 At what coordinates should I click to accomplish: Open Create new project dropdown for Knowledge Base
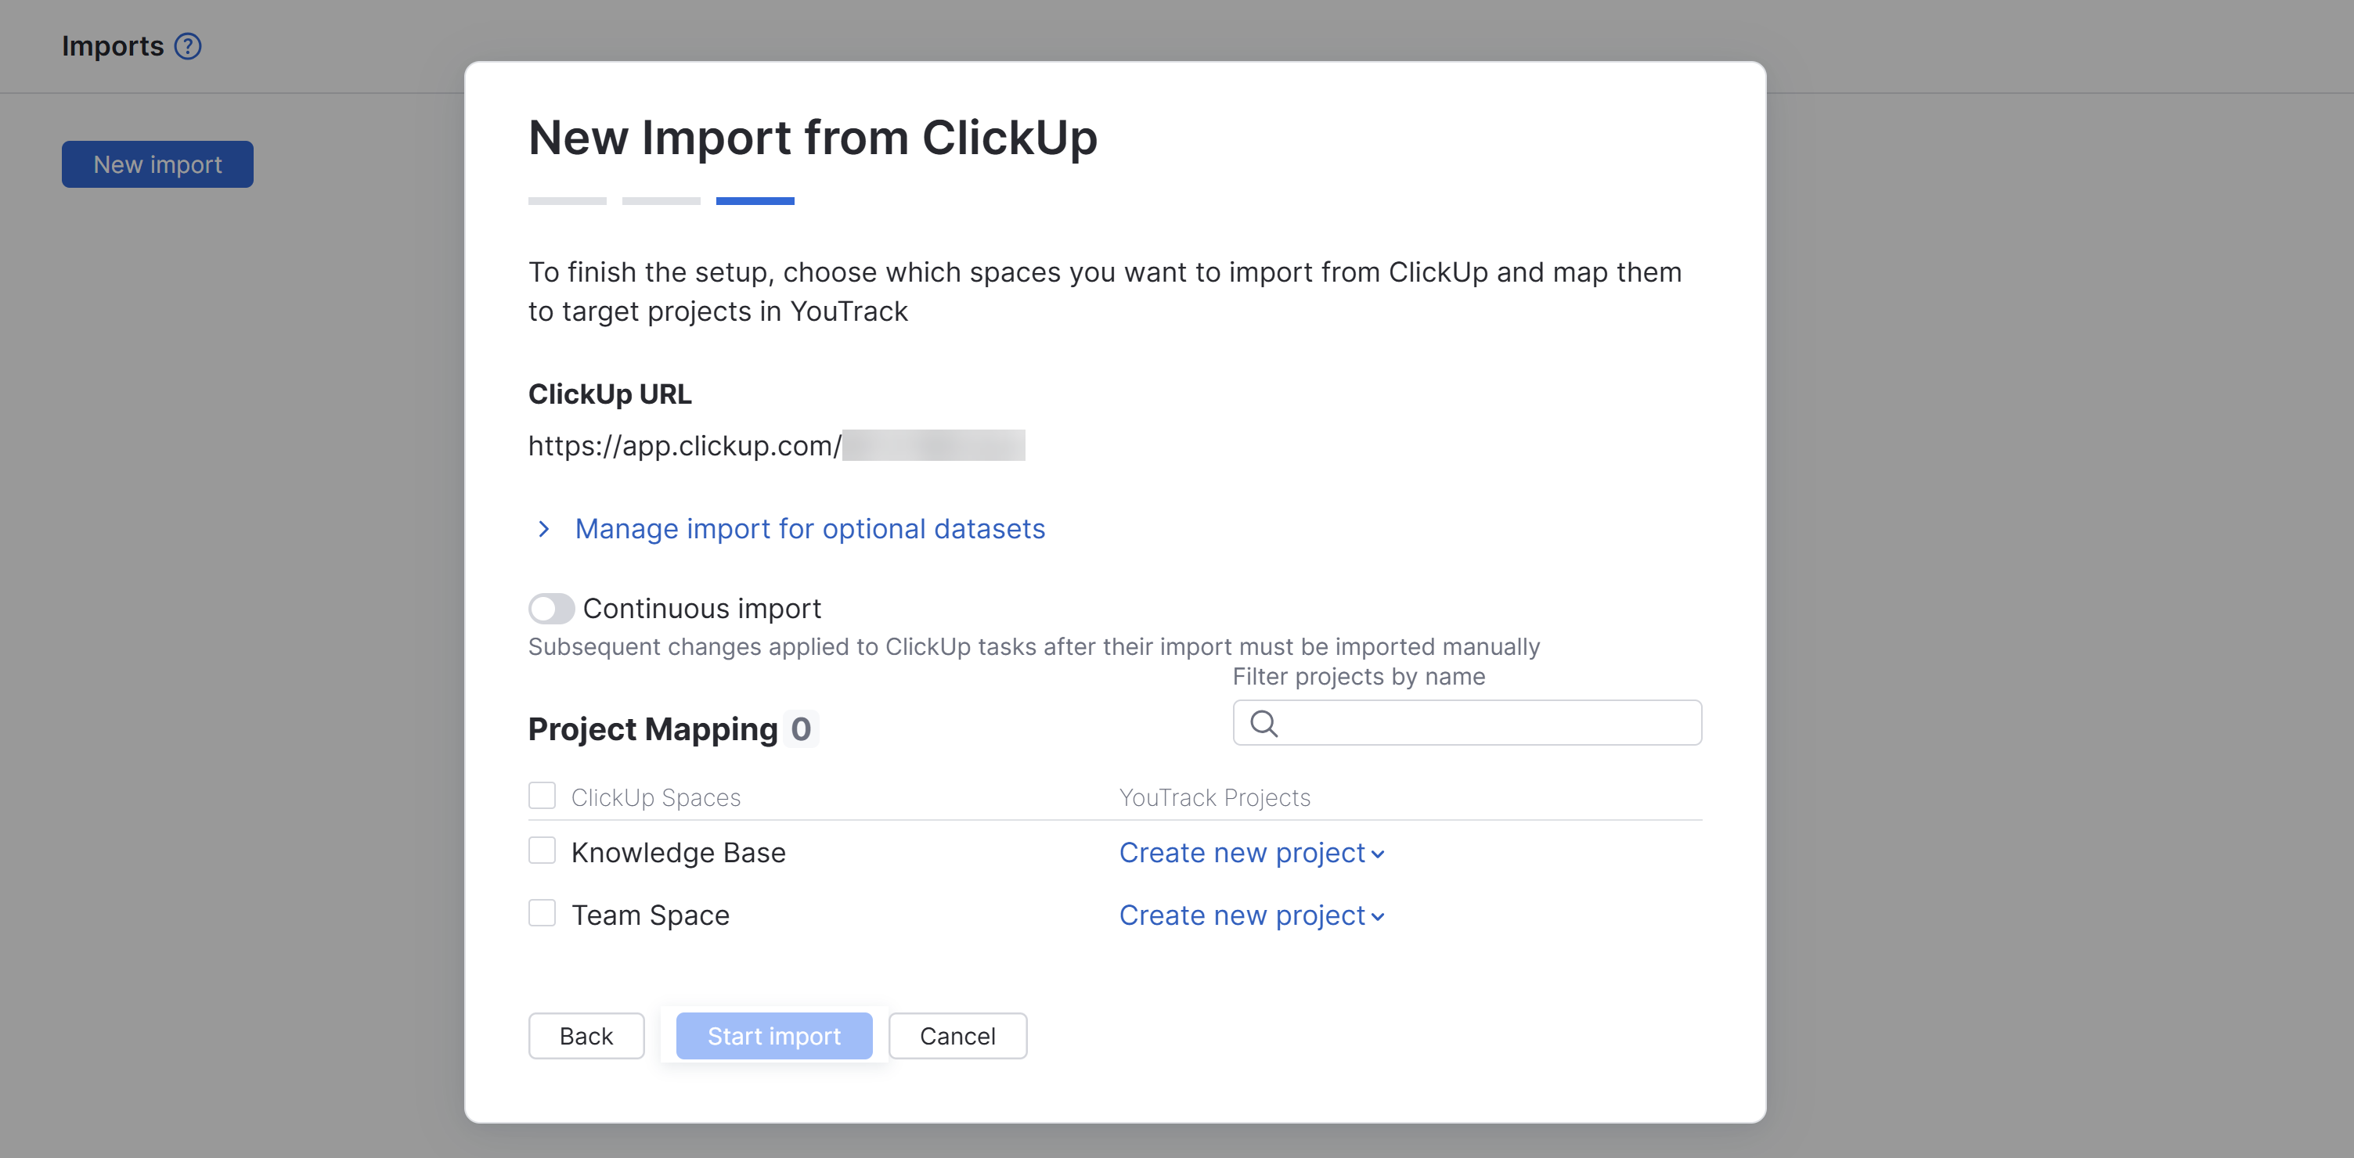coord(1252,853)
